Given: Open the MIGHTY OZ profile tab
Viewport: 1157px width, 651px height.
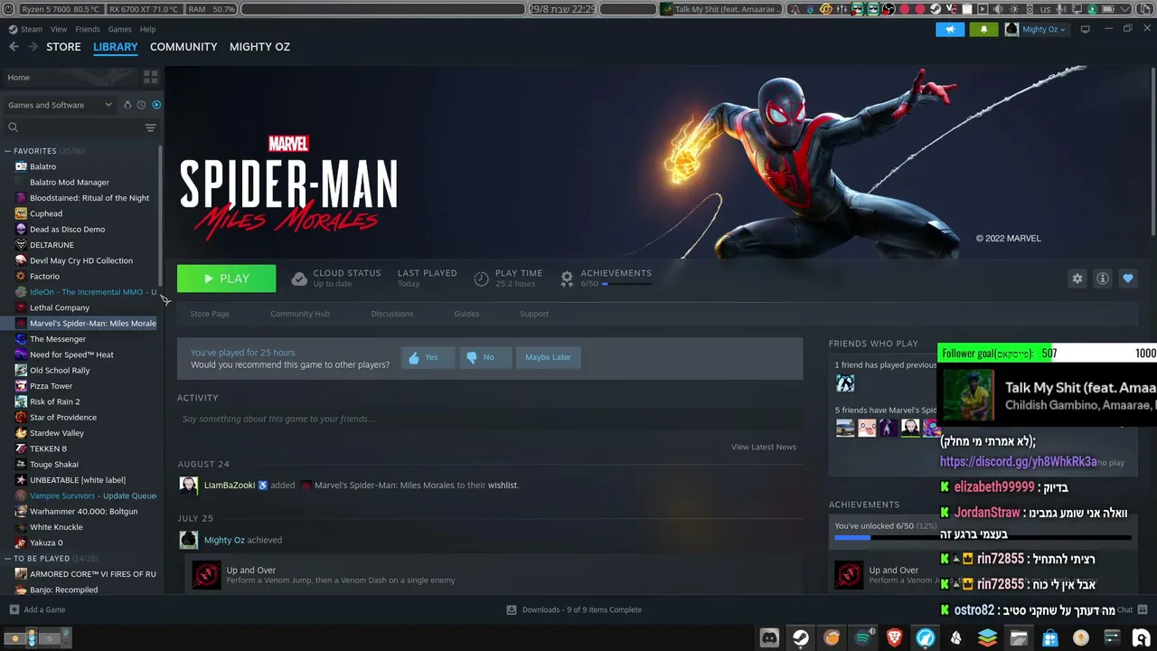Looking at the screenshot, I should click(259, 47).
